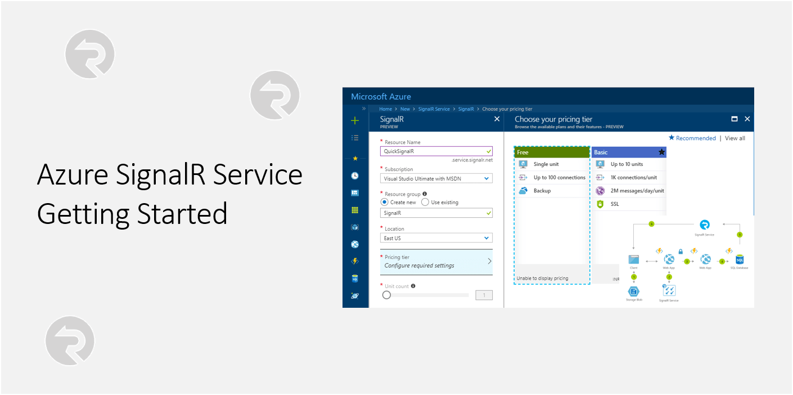Screen dimensions: 793x395
Task: Toggle the star on the Basic pricing tier
Action: point(662,151)
